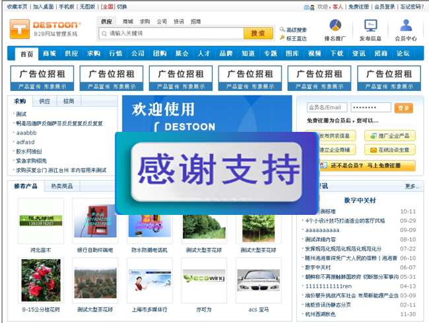Open 银行自助终端电 product thumbnail
The image size is (429, 323).
(x=95, y=221)
